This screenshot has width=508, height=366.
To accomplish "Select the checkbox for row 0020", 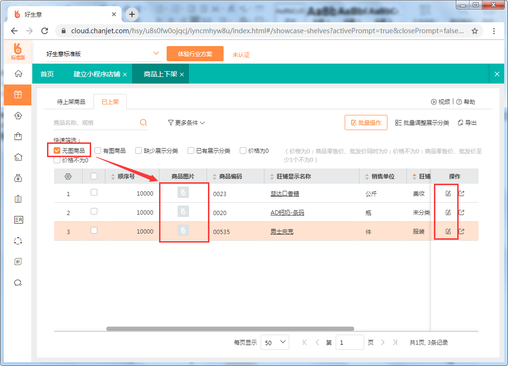I will tap(94, 211).
